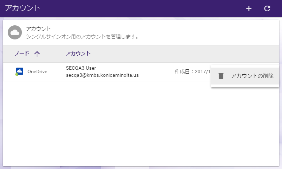Click the trash can icon in menu

[221, 76]
